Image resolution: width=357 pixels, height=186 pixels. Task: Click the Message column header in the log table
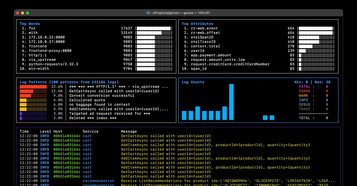(129, 131)
